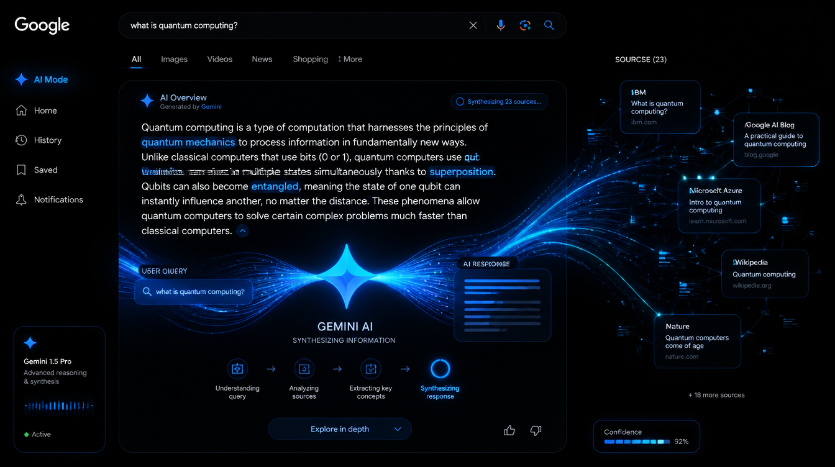835x467 pixels.
Task: Click the AI Response preview panel
Action: click(503, 305)
